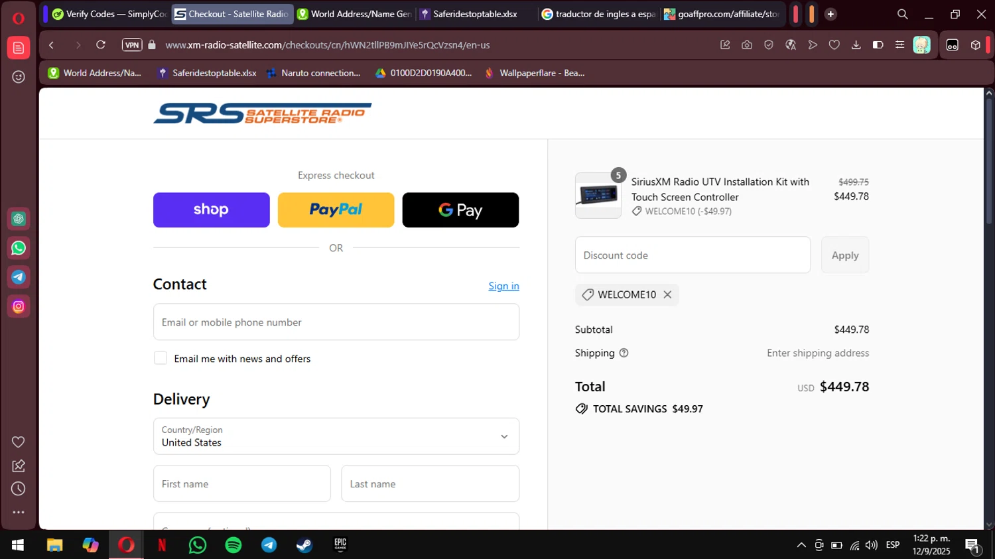Switch to Saferidestoptable.xlsx tab

click(476, 14)
